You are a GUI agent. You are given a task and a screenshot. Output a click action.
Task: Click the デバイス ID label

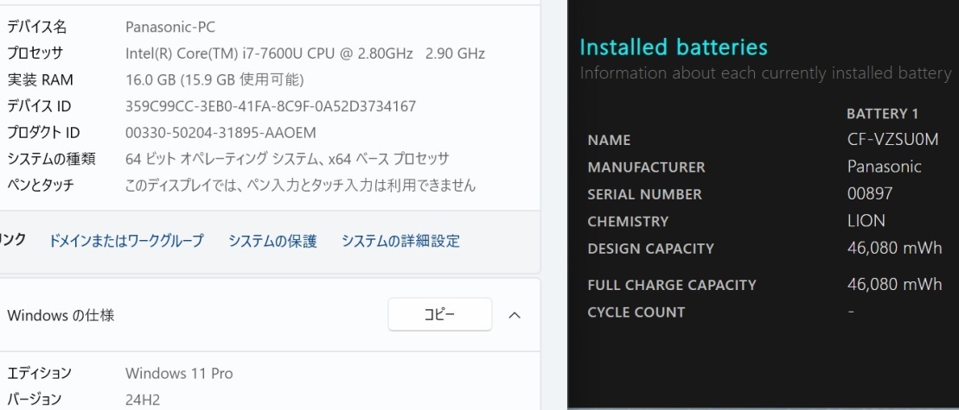(x=39, y=106)
